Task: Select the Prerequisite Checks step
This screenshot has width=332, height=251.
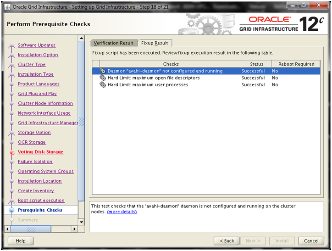Action: (x=40, y=210)
